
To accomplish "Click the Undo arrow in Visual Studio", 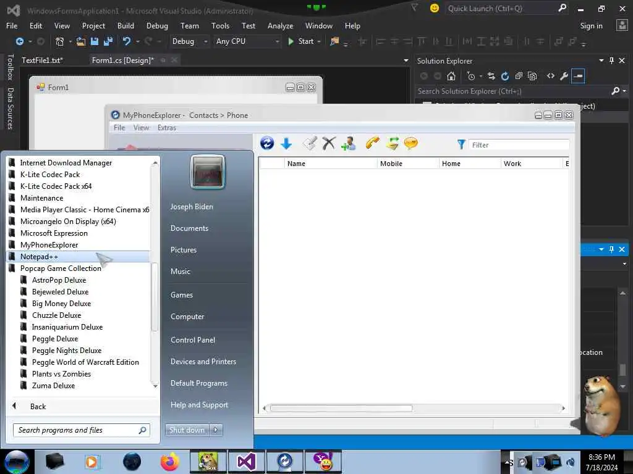I will [127, 41].
